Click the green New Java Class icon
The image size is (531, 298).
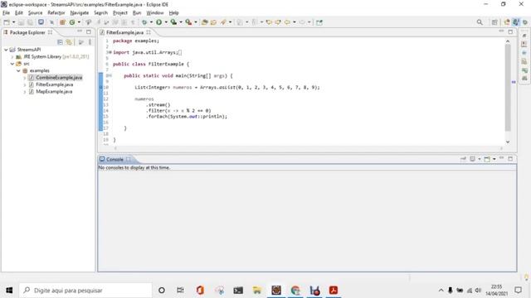coord(72,22)
